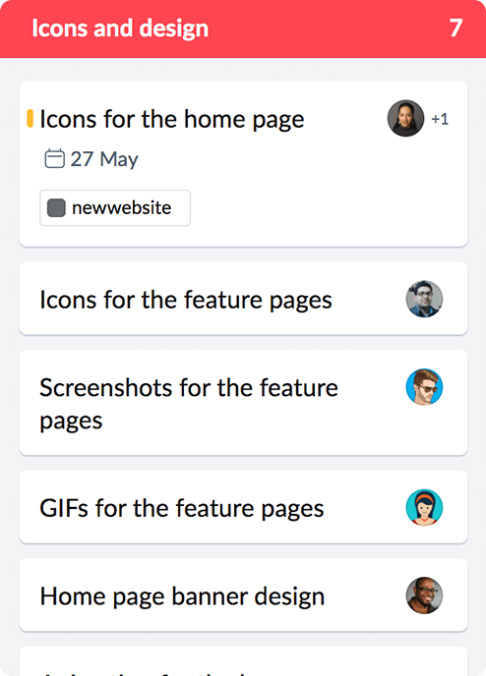Click the sunglasses avatar on Screenshots card
The height and width of the screenshot is (676, 486).
(x=424, y=387)
